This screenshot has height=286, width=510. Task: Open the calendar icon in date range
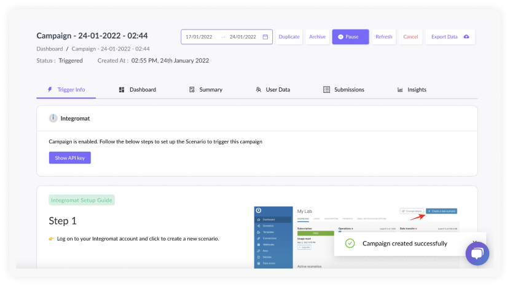(x=265, y=37)
